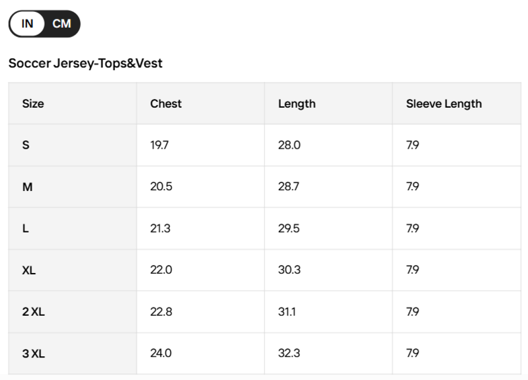Click the Sleeve Length column header

click(444, 104)
